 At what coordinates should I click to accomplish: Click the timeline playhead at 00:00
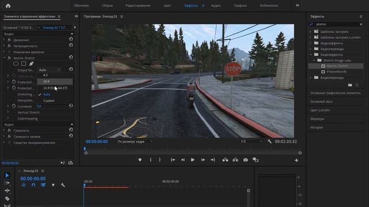pyautogui.click(x=84, y=185)
